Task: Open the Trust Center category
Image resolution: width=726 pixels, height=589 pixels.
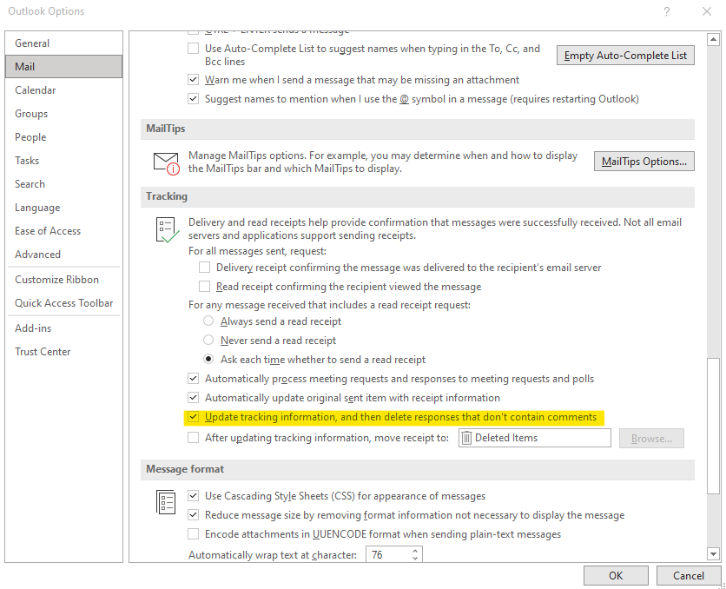Action: click(64, 352)
